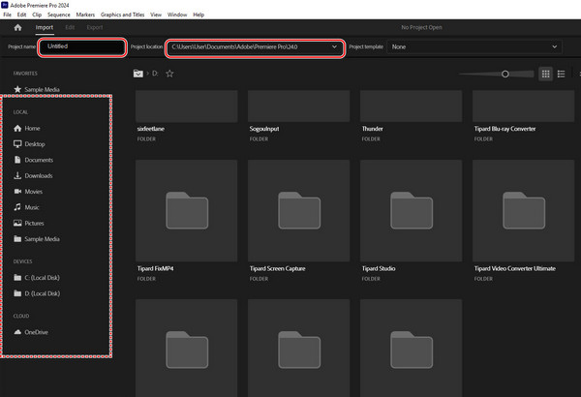Browse the D: (Local Disk) drive
The width and height of the screenshot is (581, 397).
pyautogui.click(x=37, y=293)
